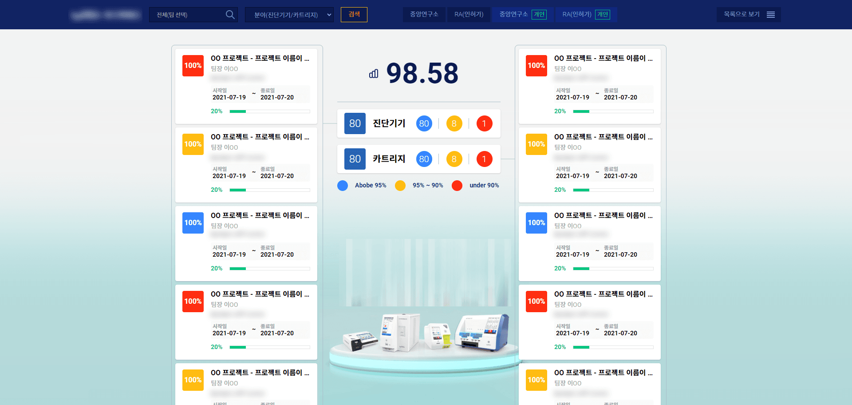Click red 100% badge on first left card
Screen dimensions: 852x405
point(193,66)
